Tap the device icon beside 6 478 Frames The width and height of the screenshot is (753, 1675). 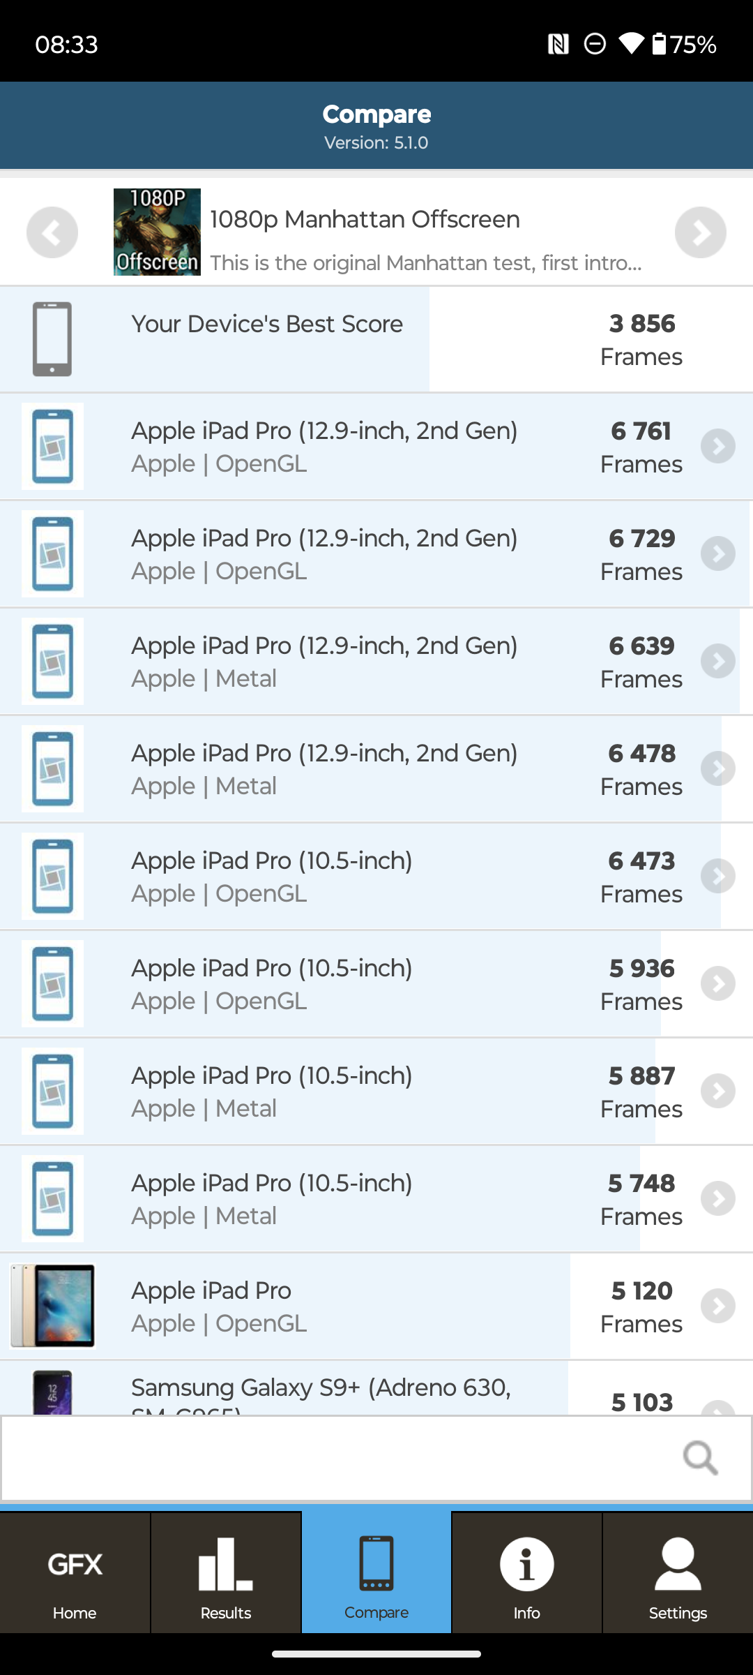52,768
